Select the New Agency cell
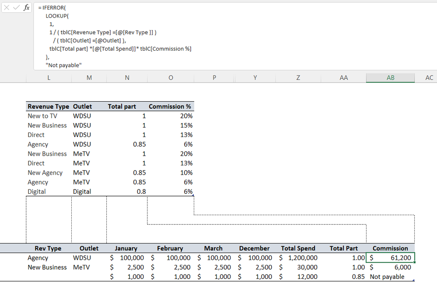 pos(49,173)
